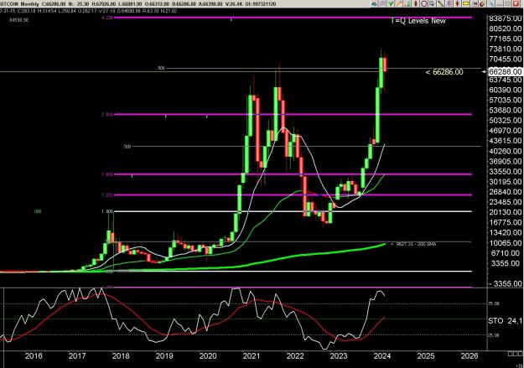Screen dimensions: 524x368
Task: Restore the chart window size
Action: pyautogui.click(x=507, y=3)
